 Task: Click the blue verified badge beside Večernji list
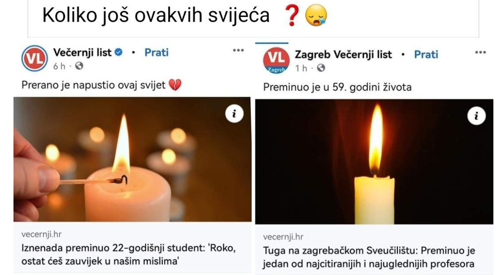(118, 52)
